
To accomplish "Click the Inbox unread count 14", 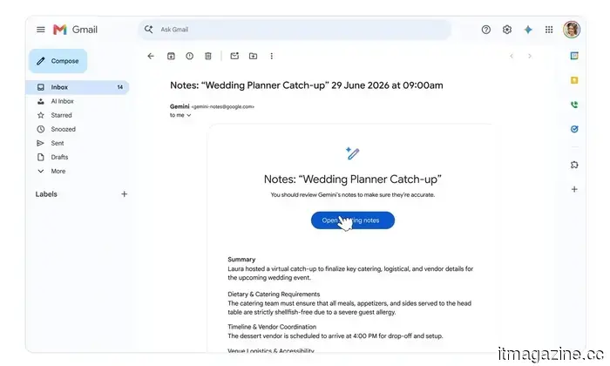I will (x=120, y=87).
